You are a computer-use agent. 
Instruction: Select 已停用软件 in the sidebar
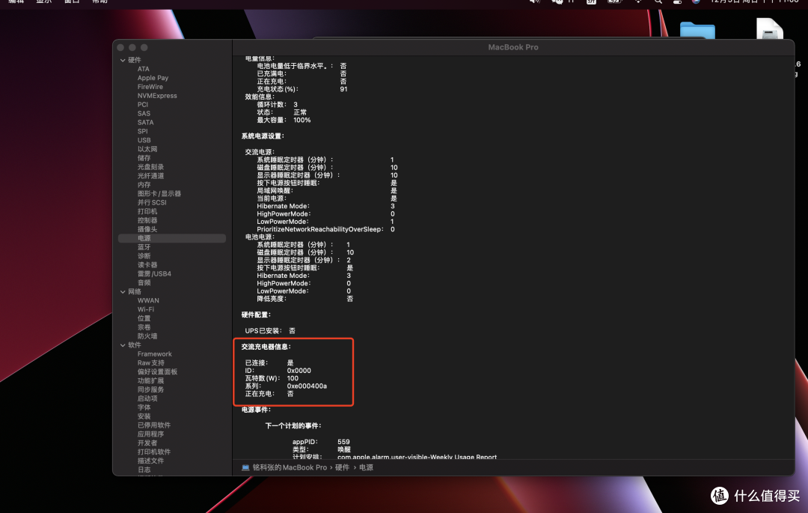pyautogui.click(x=153, y=425)
